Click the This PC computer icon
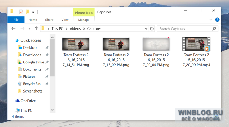 (x=17, y=110)
